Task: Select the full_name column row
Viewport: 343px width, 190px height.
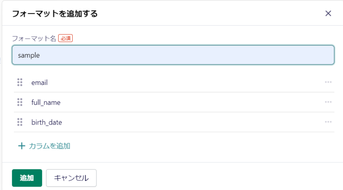Action: tap(174, 102)
